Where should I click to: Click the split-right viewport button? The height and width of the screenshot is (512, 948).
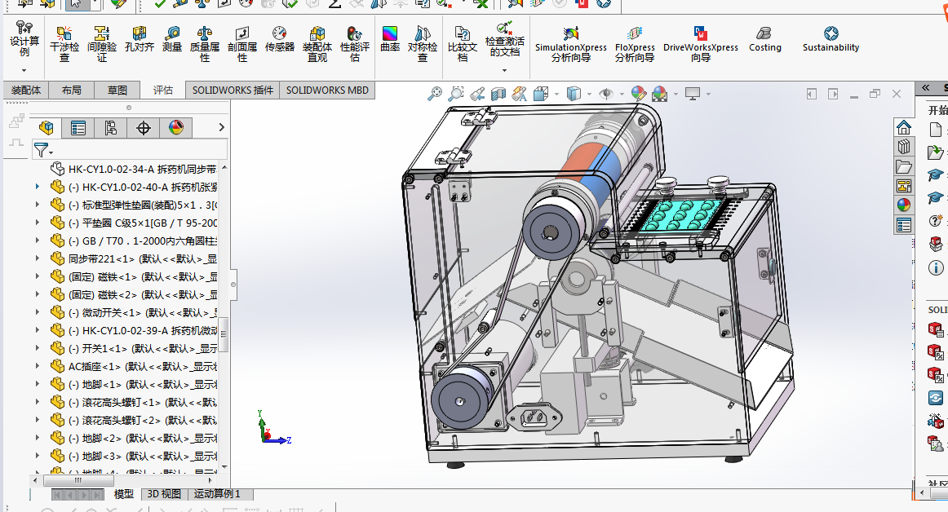pyautogui.click(x=833, y=94)
